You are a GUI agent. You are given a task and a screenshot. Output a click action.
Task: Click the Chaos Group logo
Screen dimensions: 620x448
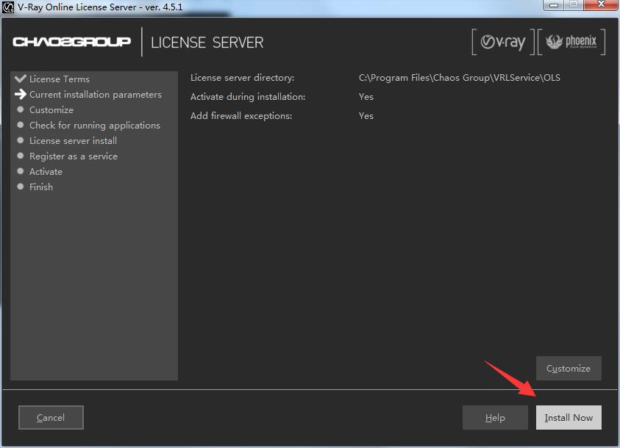coord(71,42)
